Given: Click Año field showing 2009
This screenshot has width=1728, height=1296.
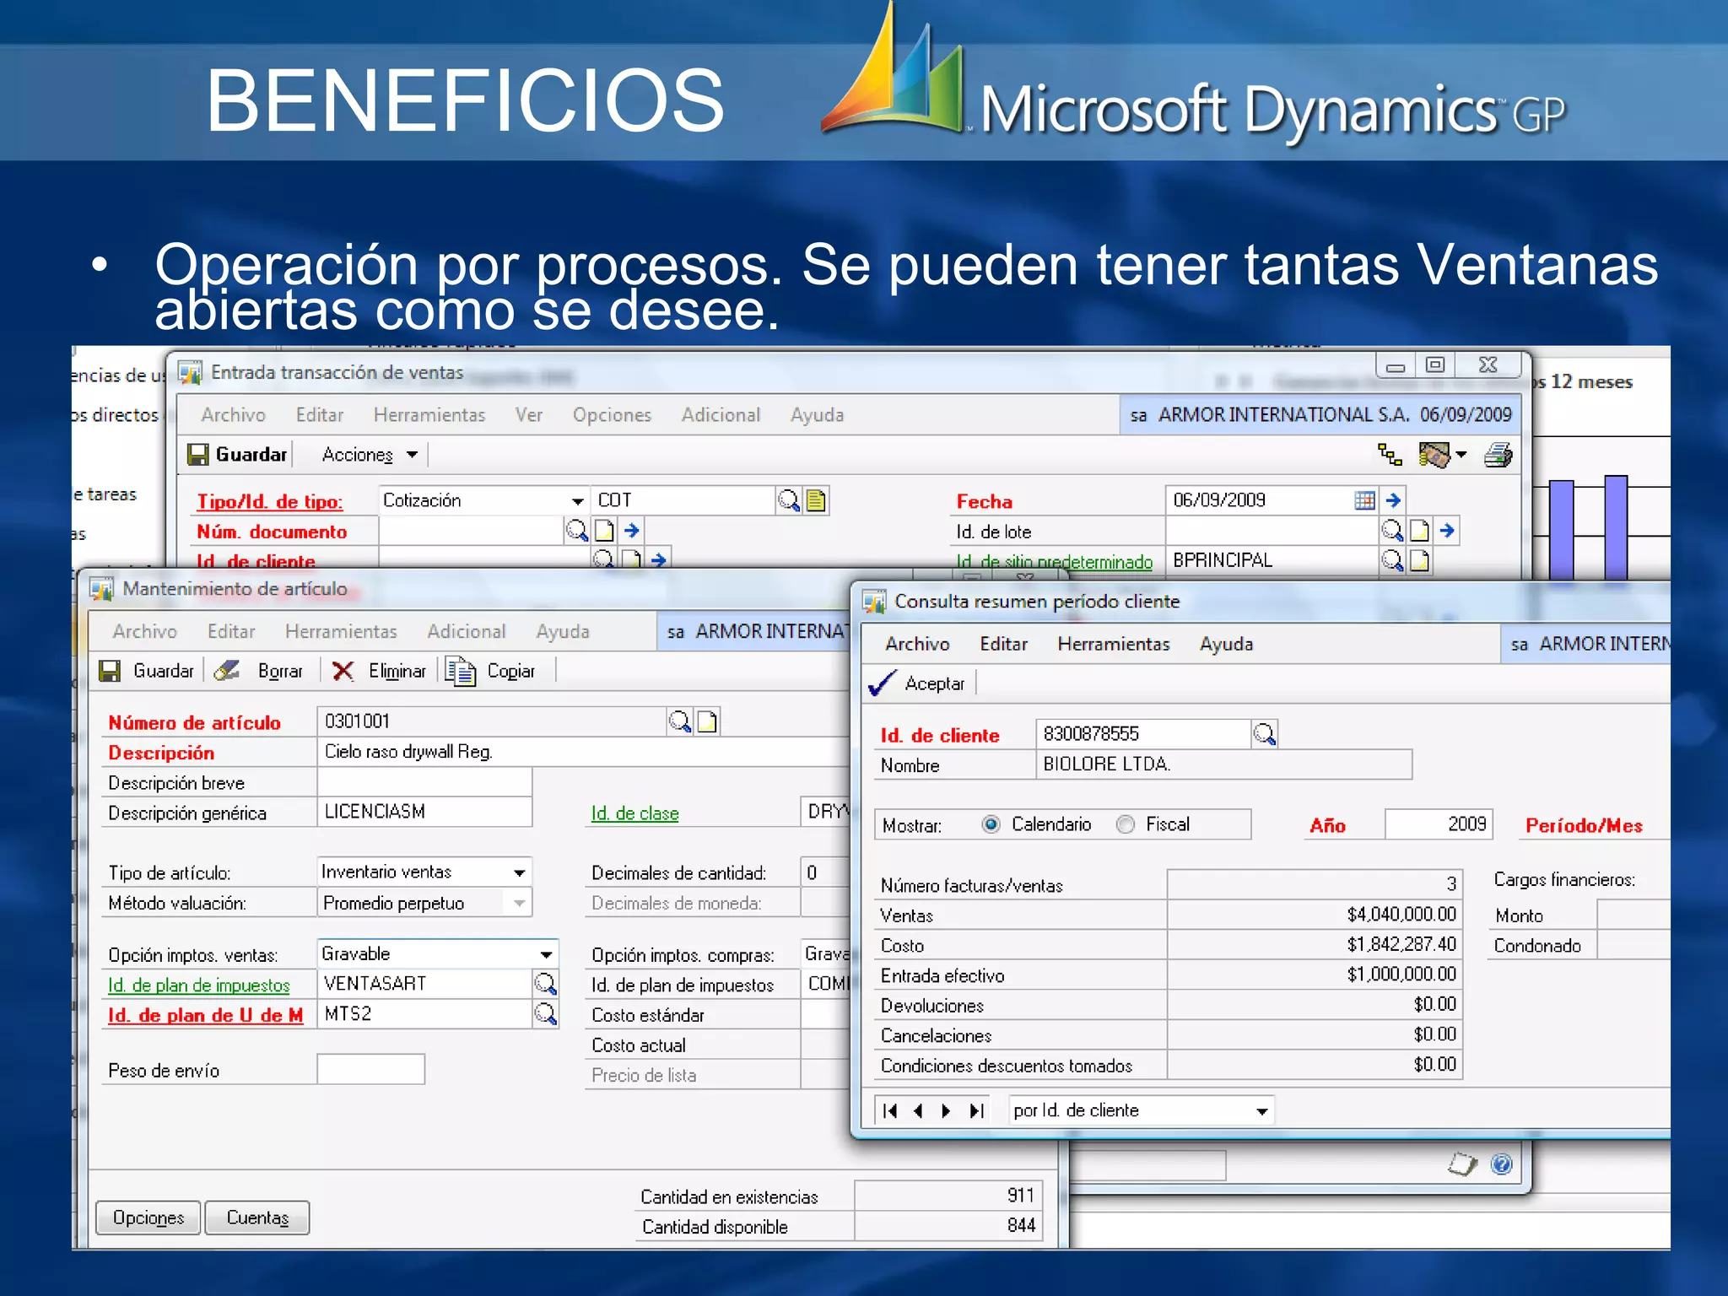Looking at the screenshot, I should (x=1438, y=824).
